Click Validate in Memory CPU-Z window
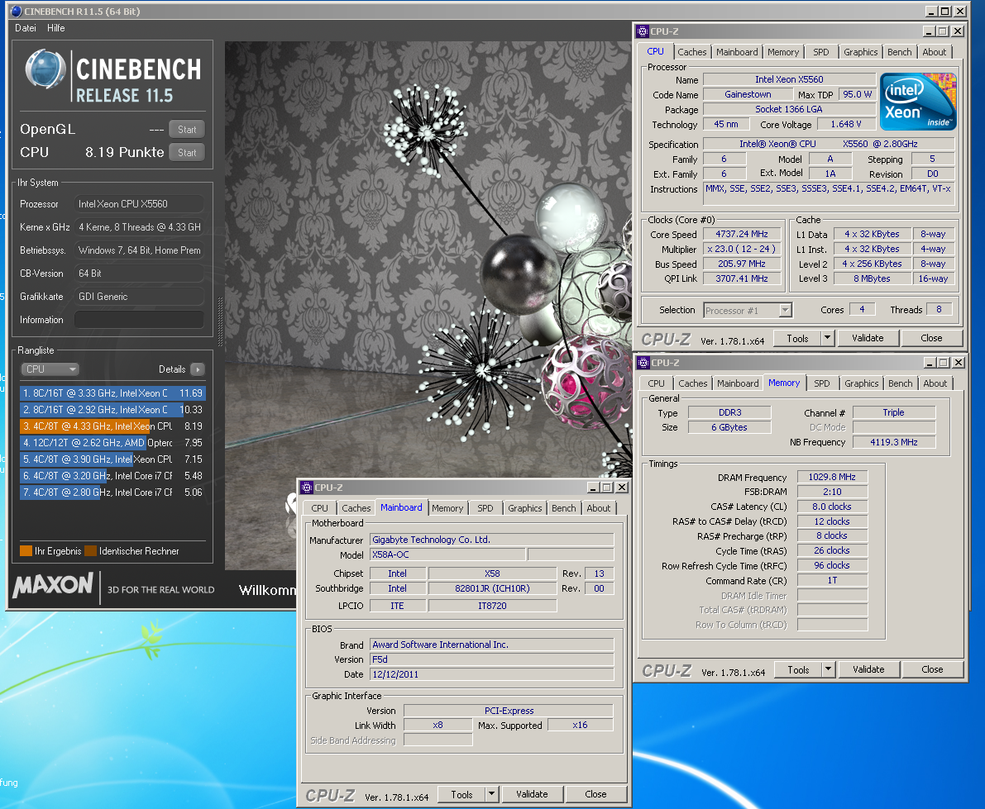This screenshot has height=809, width=985. click(868, 669)
